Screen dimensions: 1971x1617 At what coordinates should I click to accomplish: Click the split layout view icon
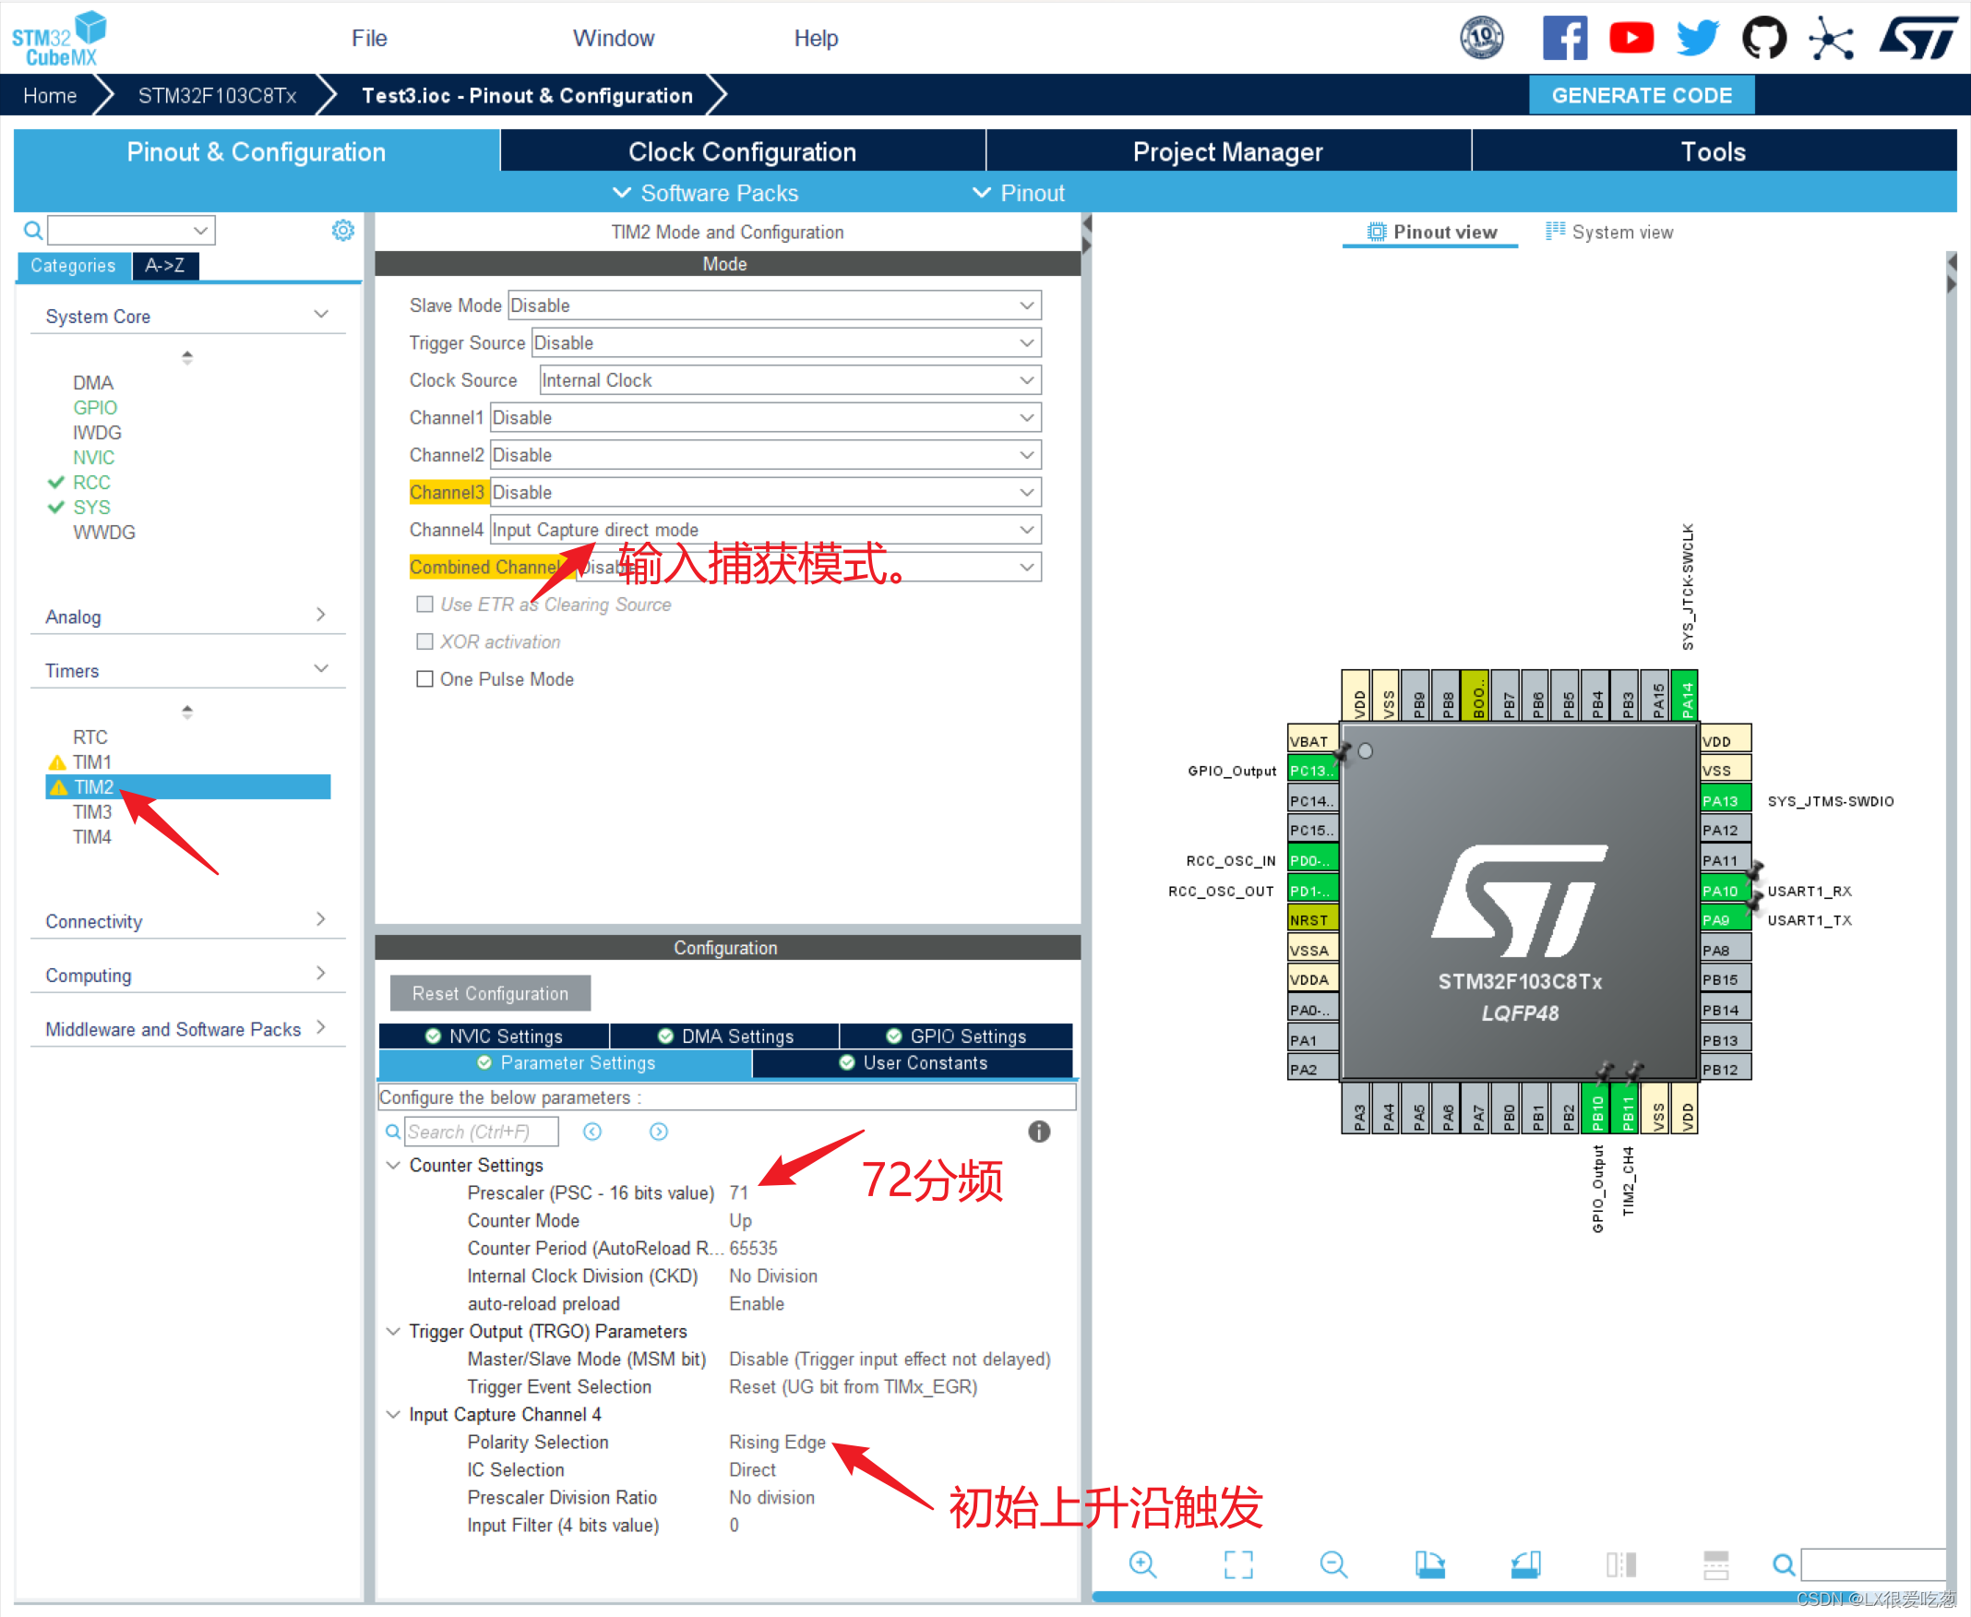pyautogui.click(x=1716, y=1563)
